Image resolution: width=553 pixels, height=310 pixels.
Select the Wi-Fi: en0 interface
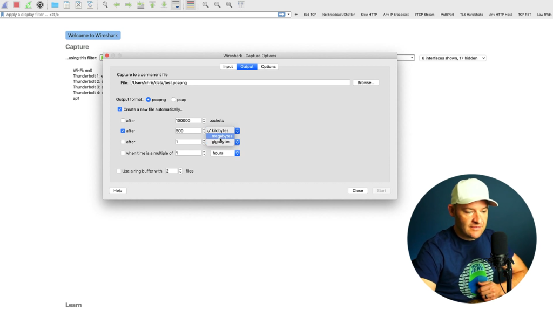point(83,71)
